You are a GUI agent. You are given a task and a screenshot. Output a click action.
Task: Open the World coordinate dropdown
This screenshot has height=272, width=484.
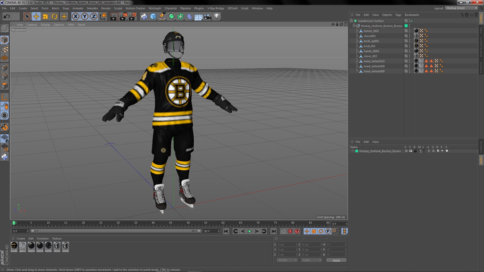point(287,260)
